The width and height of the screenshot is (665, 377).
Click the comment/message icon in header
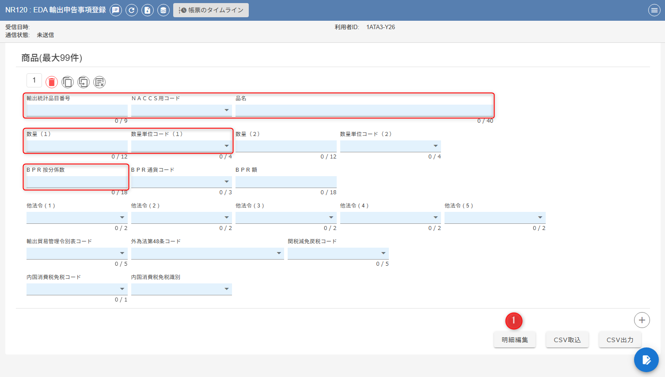click(116, 10)
